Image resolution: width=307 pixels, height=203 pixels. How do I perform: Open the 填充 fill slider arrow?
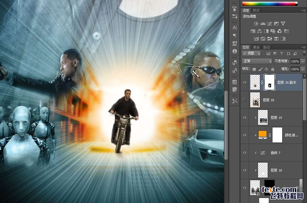pos(303,69)
